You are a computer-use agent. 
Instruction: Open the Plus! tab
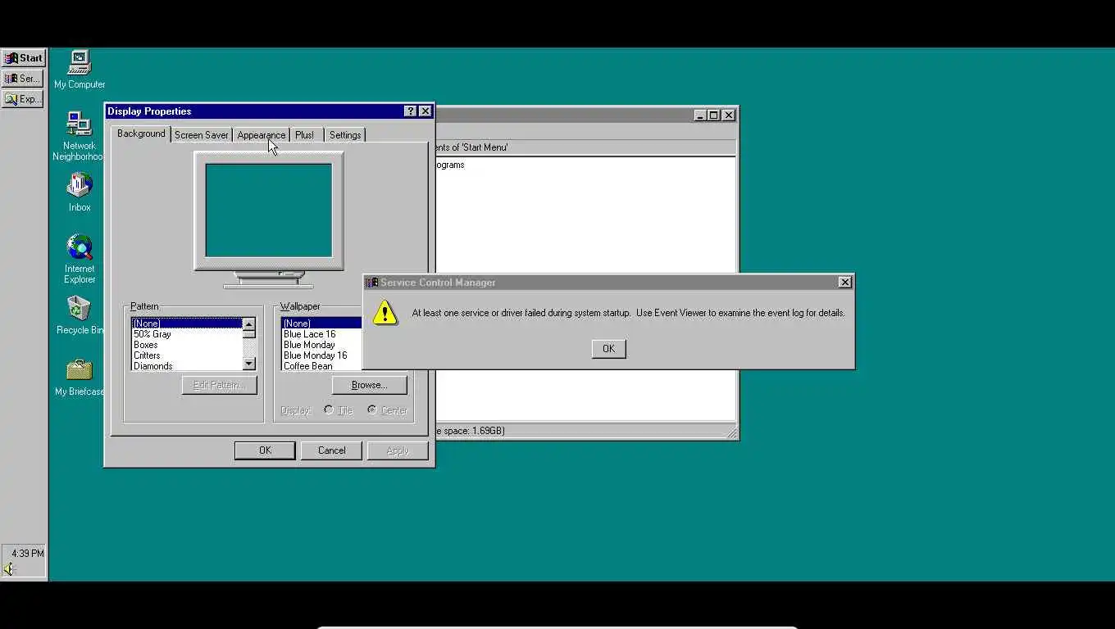pos(305,135)
